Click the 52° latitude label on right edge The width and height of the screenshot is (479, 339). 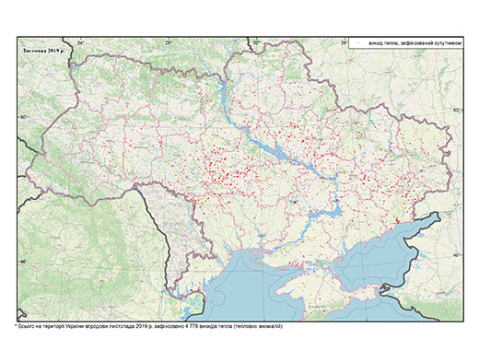click(x=457, y=110)
